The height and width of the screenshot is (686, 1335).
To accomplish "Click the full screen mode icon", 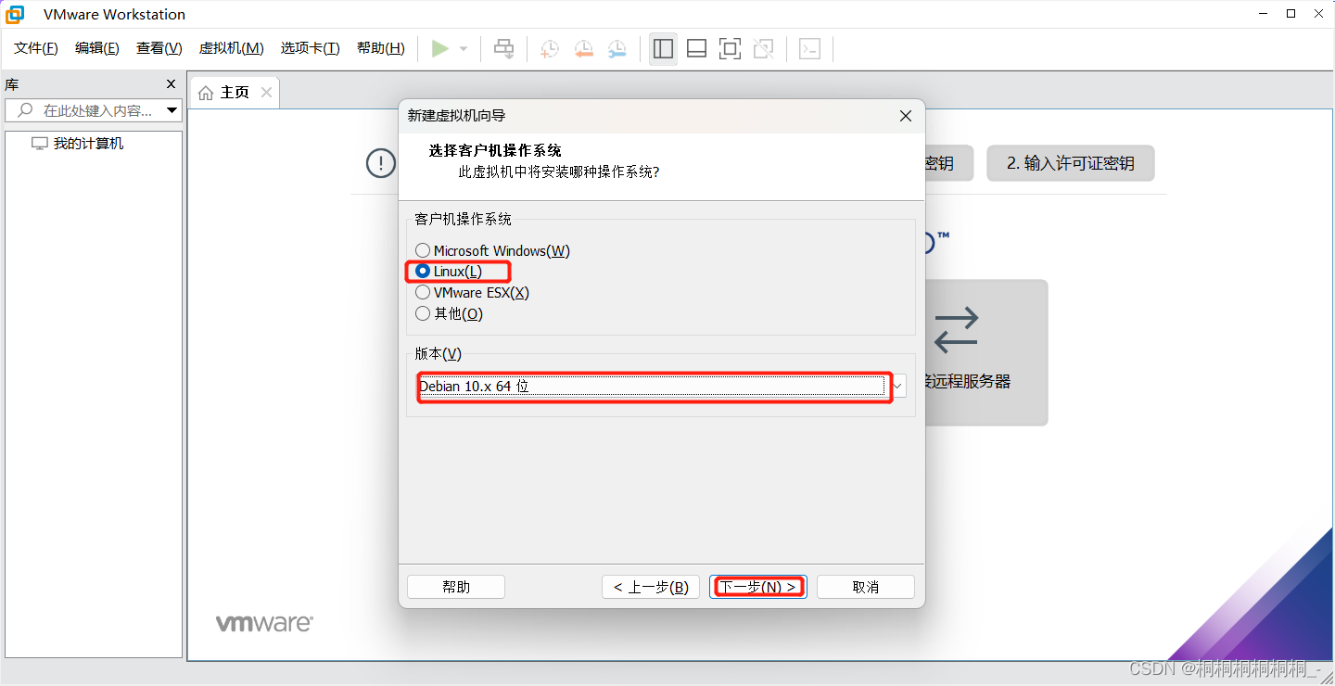I will (x=731, y=48).
